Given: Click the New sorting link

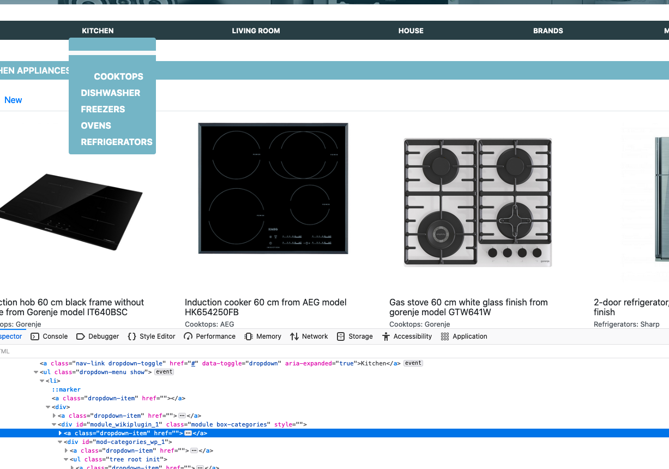Looking at the screenshot, I should pyautogui.click(x=13, y=100).
